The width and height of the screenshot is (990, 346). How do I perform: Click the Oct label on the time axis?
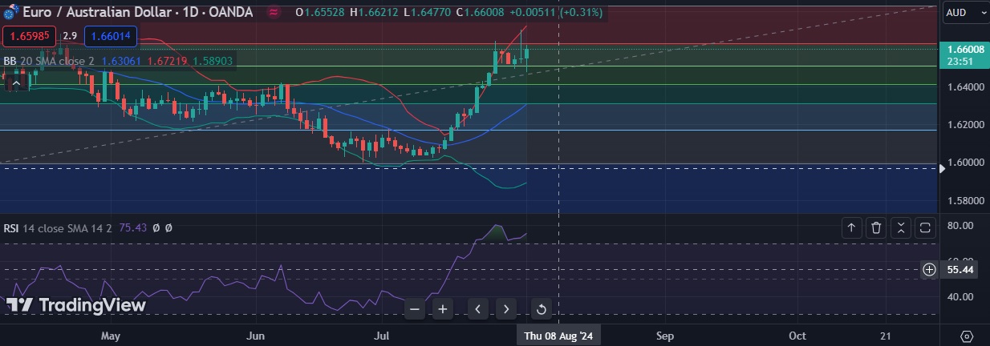tap(797, 336)
